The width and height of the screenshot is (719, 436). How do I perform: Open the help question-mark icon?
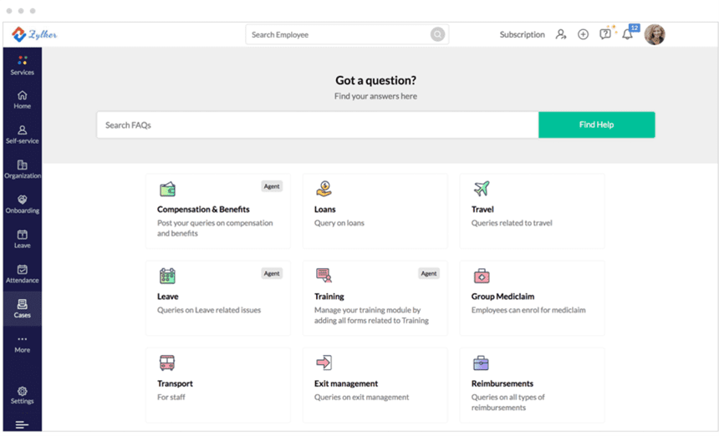point(605,34)
